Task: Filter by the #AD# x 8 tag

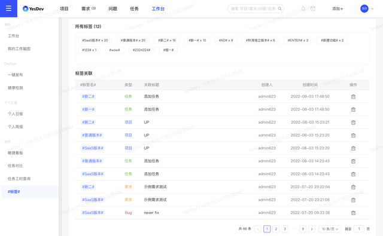Action: click(x=226, y=40)
